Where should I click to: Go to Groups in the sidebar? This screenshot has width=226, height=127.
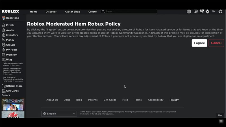click(x=10, y=45)
